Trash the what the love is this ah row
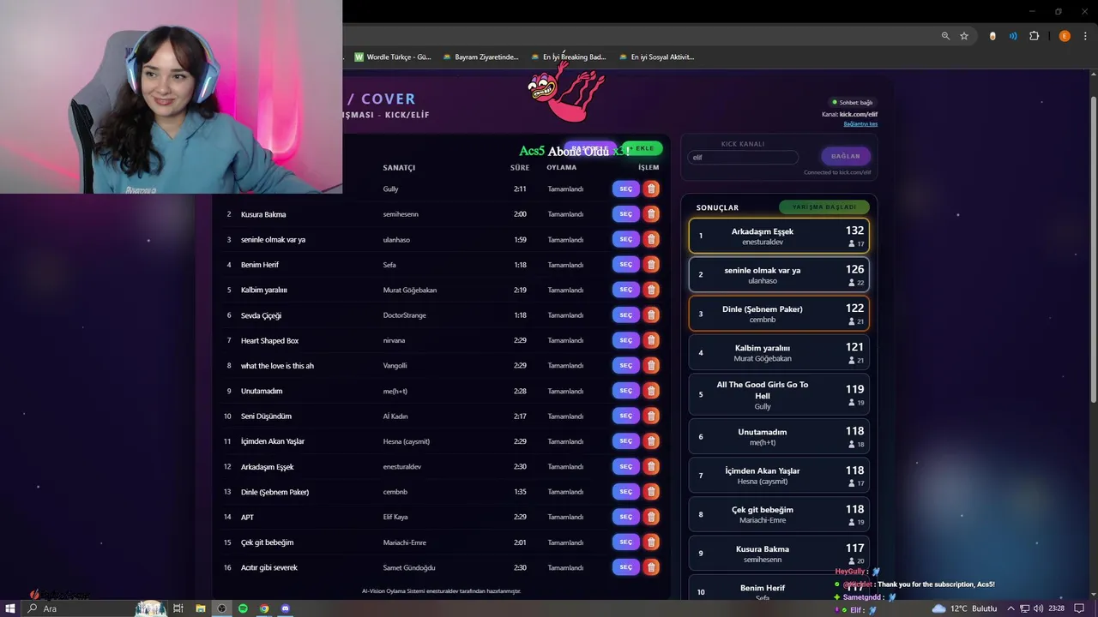 coord(651,365)
